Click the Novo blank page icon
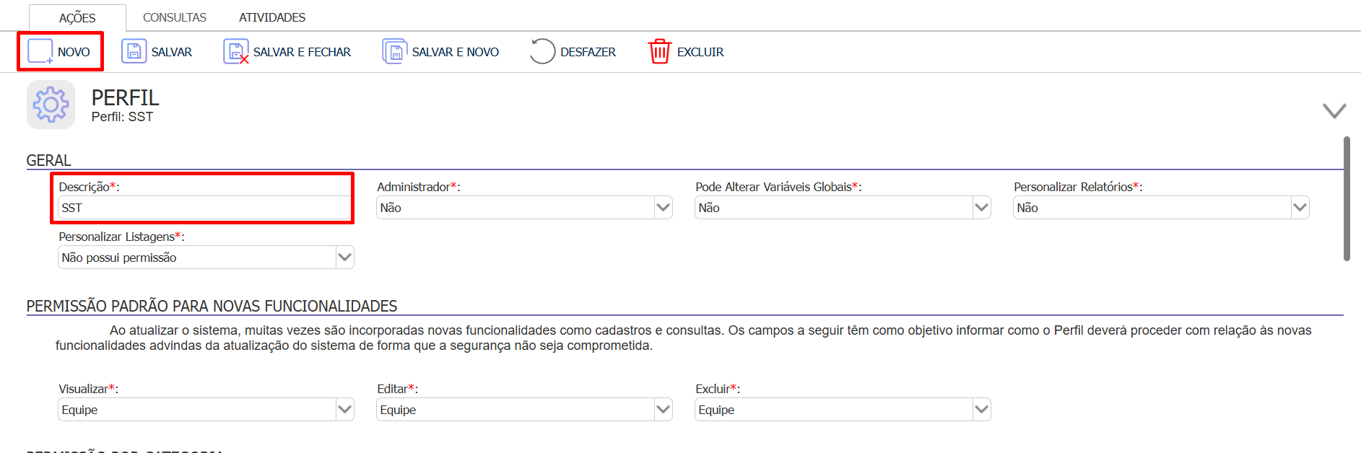This screenshot has width=1361, height=453. [40, 52]
